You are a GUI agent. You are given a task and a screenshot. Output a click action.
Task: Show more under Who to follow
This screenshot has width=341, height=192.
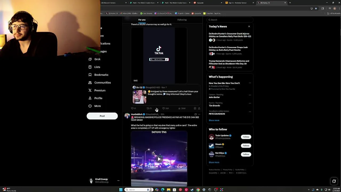coord(214,162)
